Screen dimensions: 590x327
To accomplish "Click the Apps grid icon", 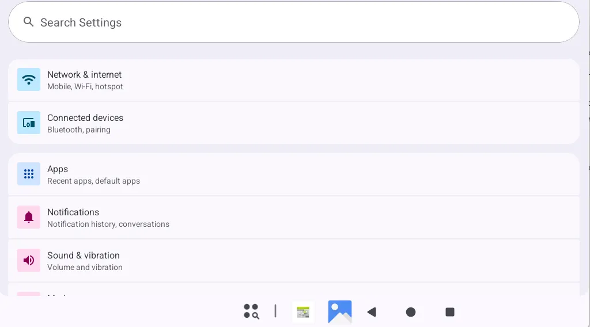I will pos(29,174).
